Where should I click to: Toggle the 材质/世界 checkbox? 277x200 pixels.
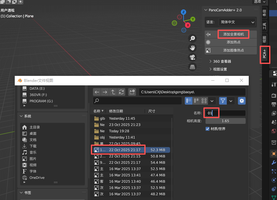coord(208,129)
